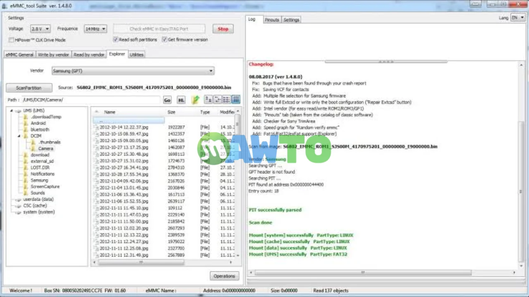Click the ScreenCapture folder icon
Screen dimensions: 529x297
(26, 186)
